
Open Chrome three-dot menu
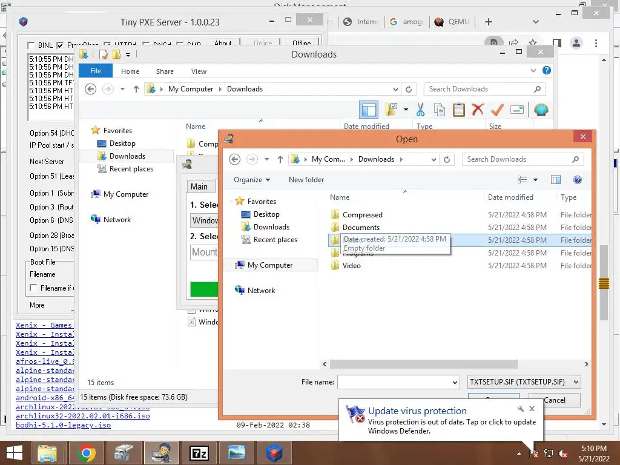tap(596, 43)
